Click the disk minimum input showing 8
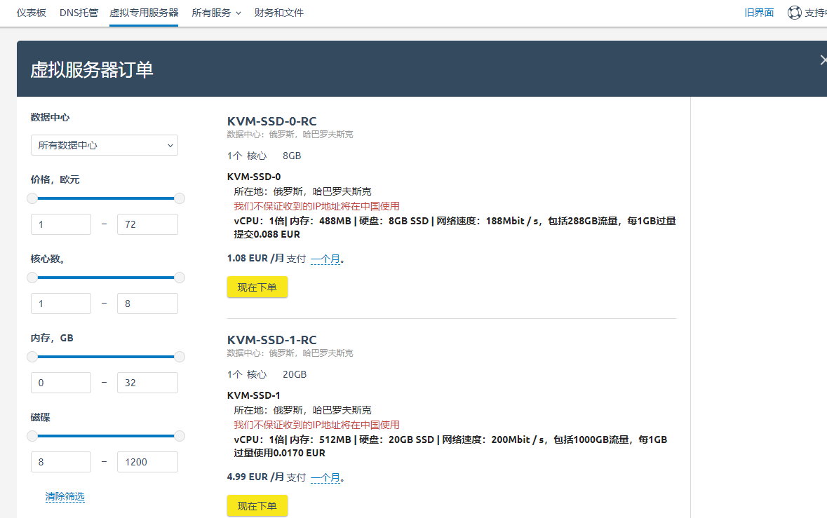 point(61,461)
